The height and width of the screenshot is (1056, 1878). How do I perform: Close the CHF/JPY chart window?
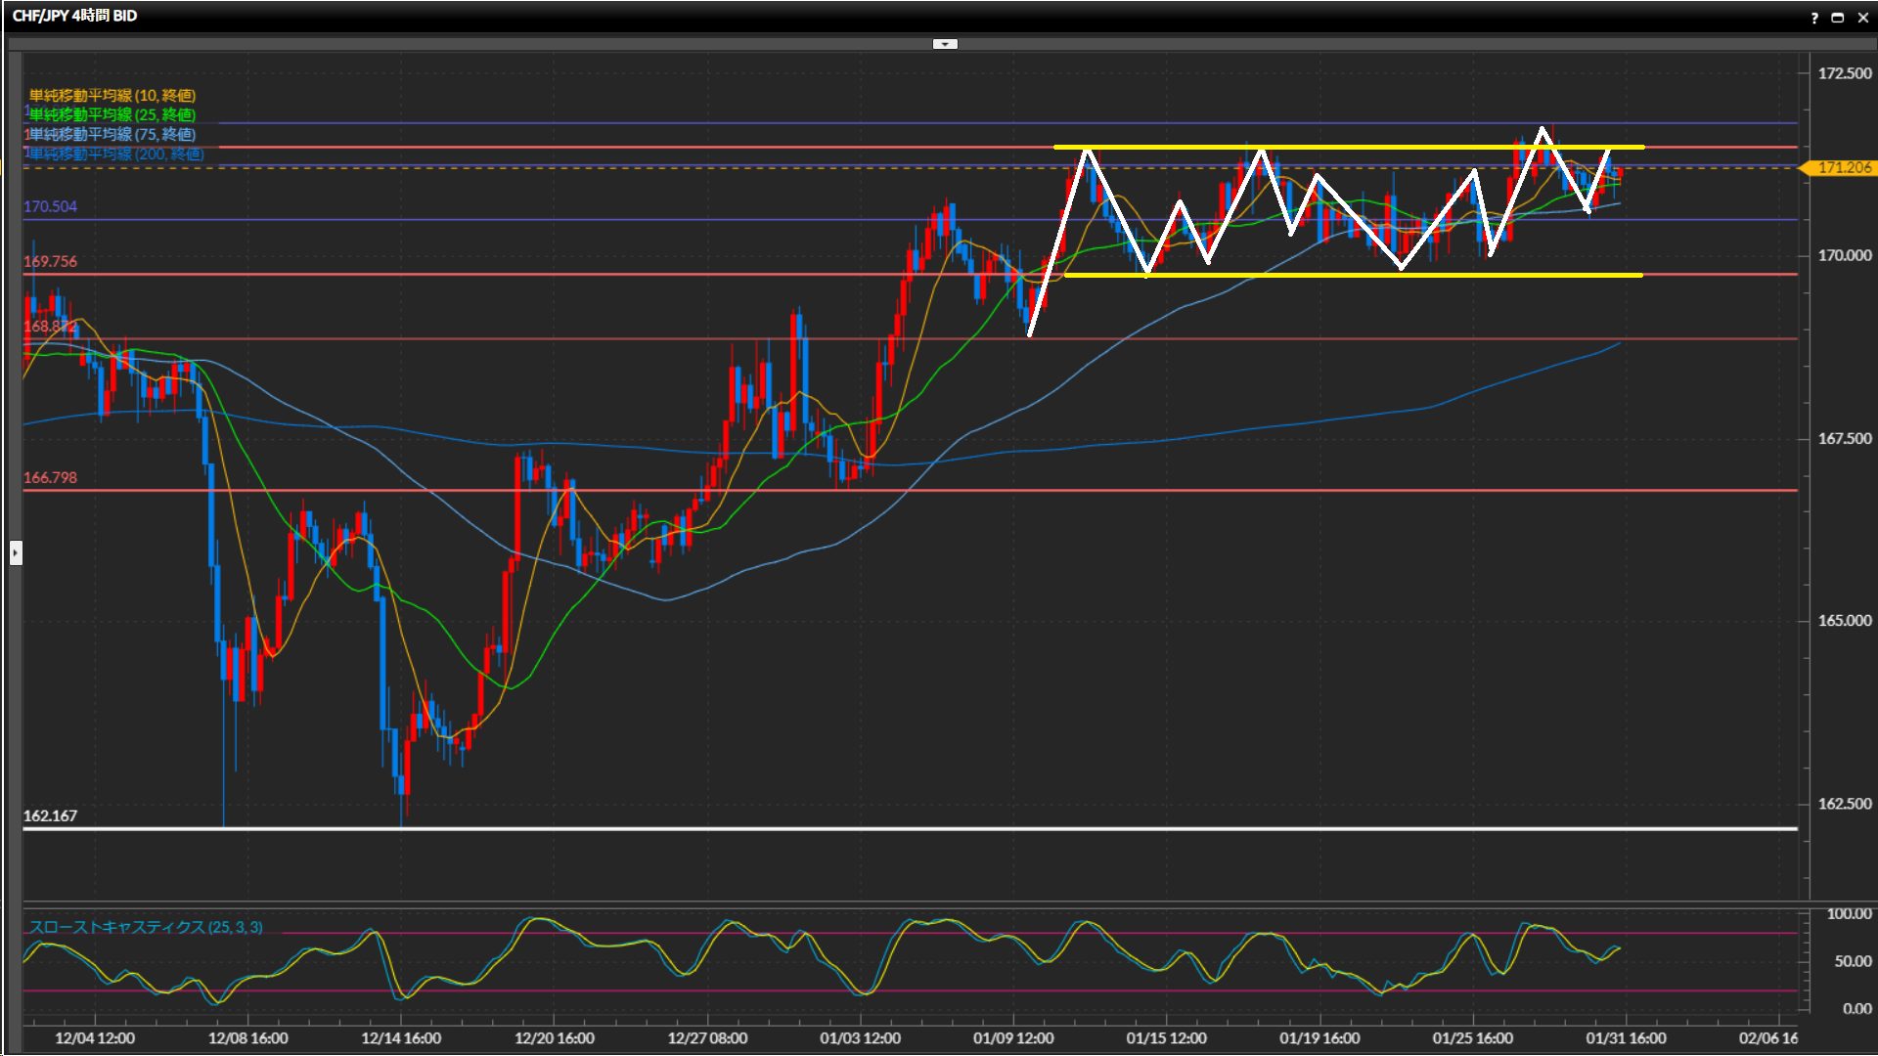click(1862, 17)
